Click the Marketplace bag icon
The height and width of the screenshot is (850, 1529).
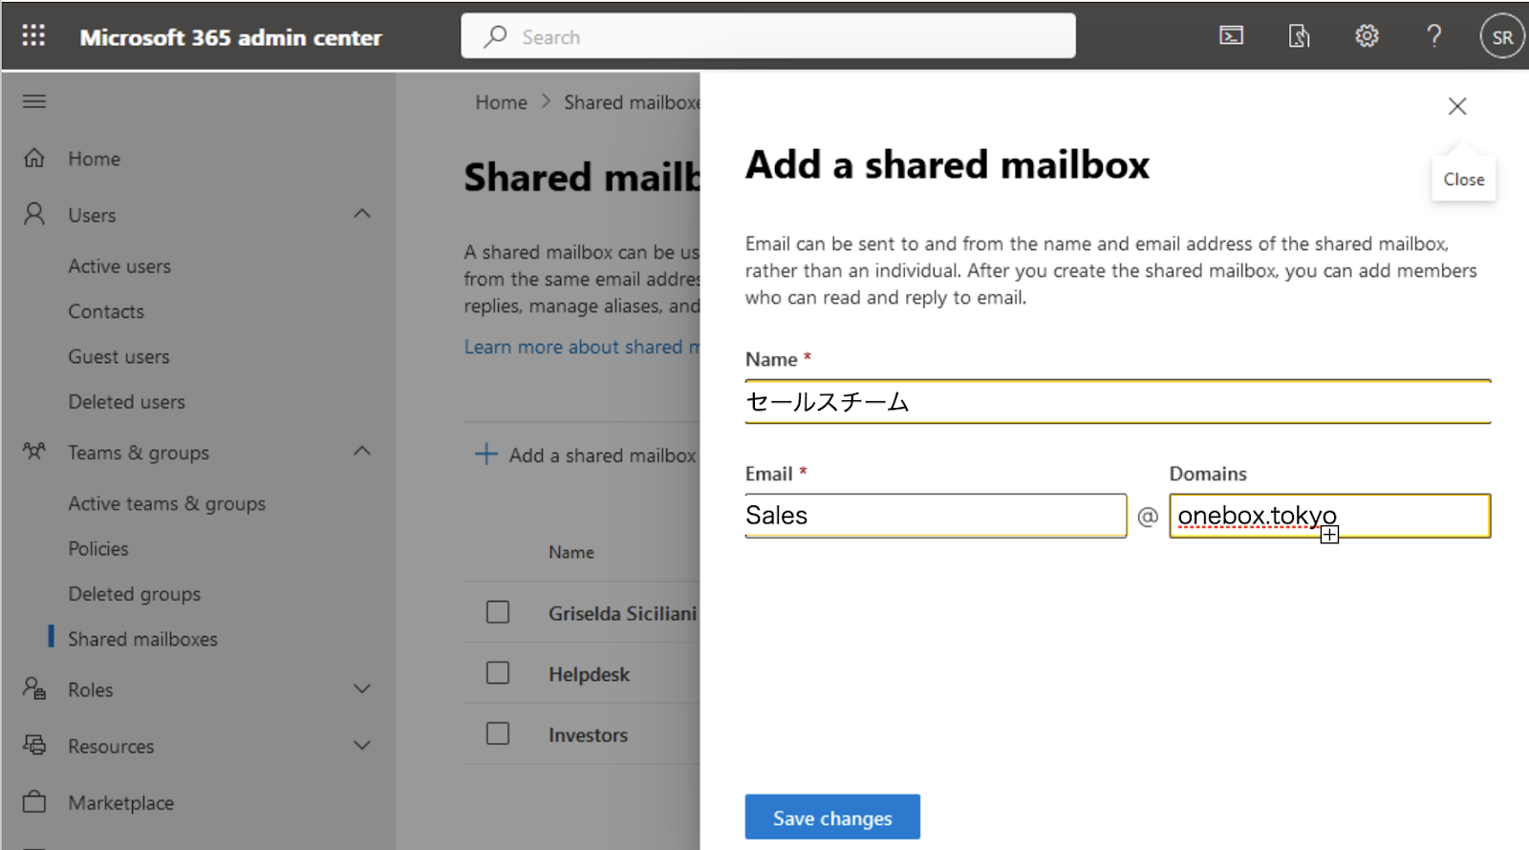(34, 801)
